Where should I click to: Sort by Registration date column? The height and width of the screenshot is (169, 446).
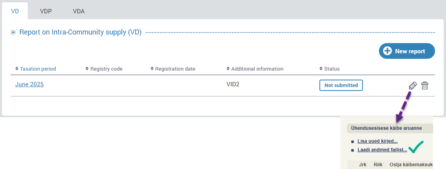(x=173, y=69)
